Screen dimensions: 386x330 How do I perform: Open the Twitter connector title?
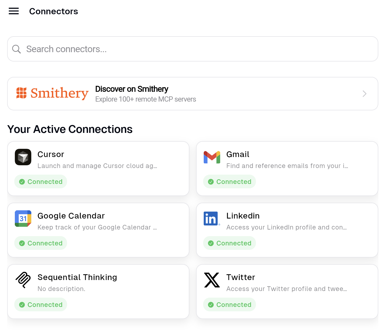point(240,277)
